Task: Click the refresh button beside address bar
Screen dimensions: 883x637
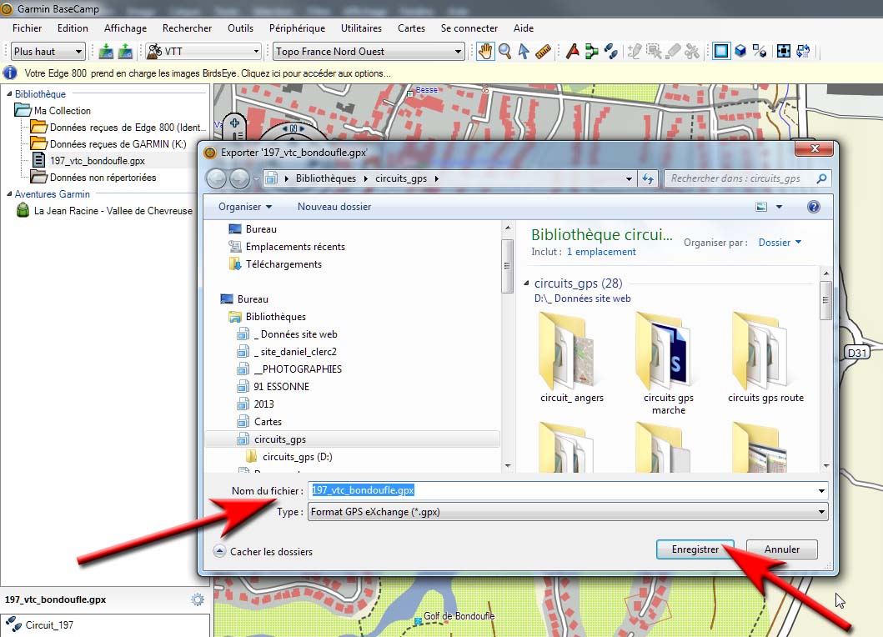Action: [648, 178]
